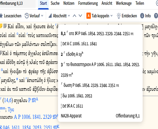Select the Werkzeuge tab
Image resolution: width=158 pixels, height=129 pixels.
tap(124, 3)
